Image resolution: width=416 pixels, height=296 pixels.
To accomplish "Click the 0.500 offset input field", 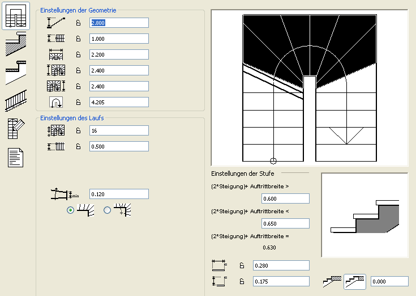I will [x=119, y=146].
